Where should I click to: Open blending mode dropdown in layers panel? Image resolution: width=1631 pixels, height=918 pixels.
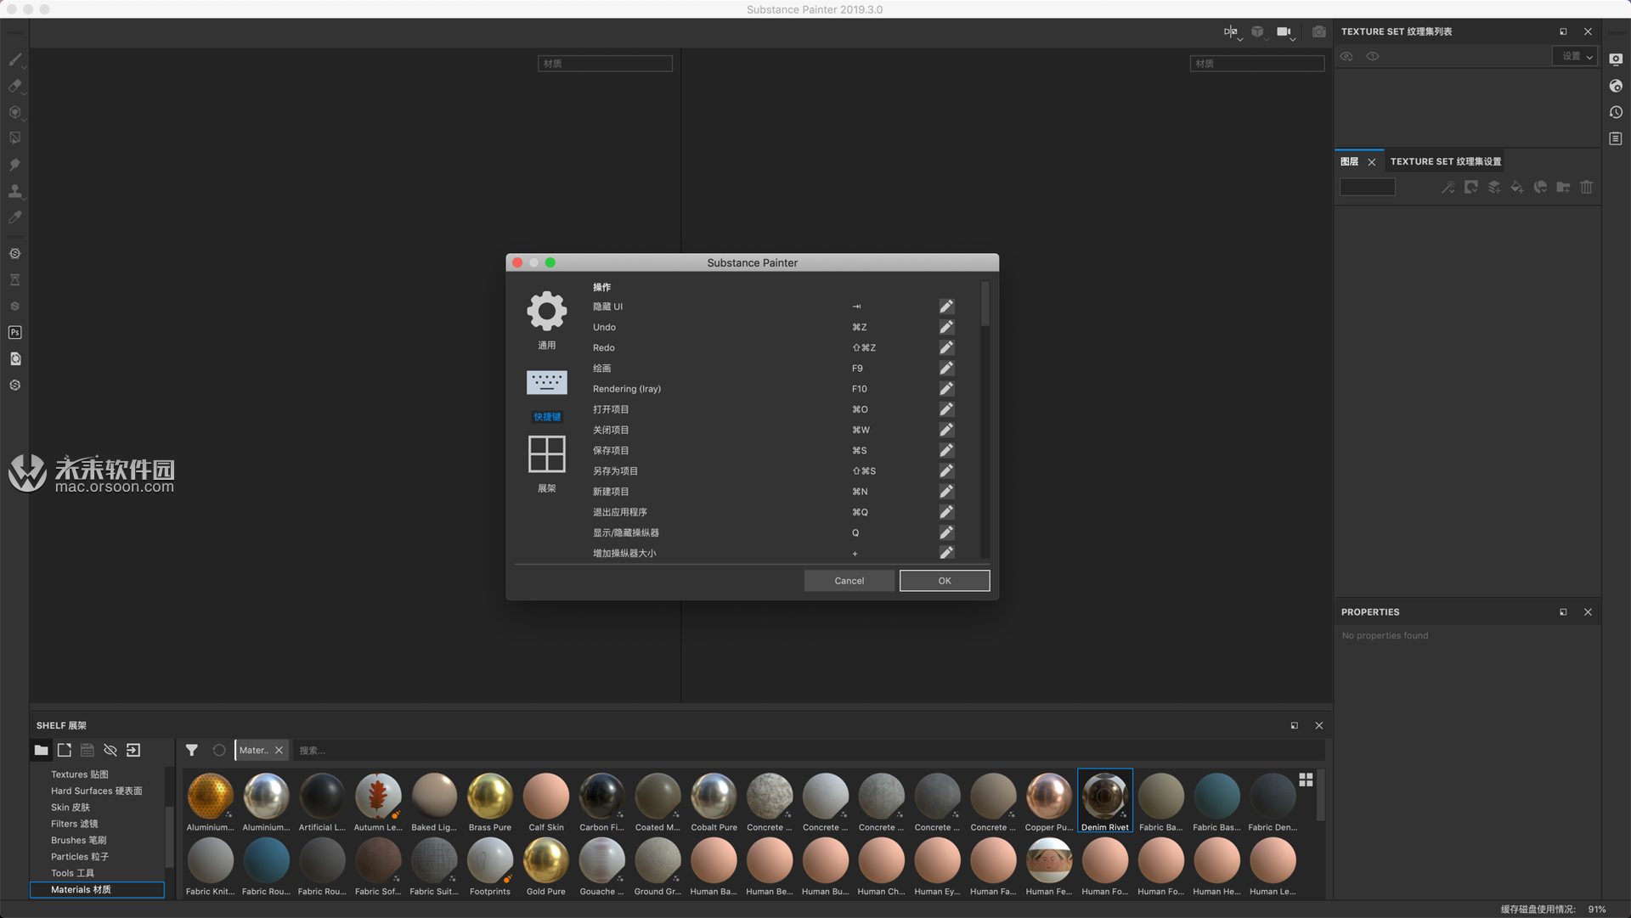click(x=1368, y=187)
